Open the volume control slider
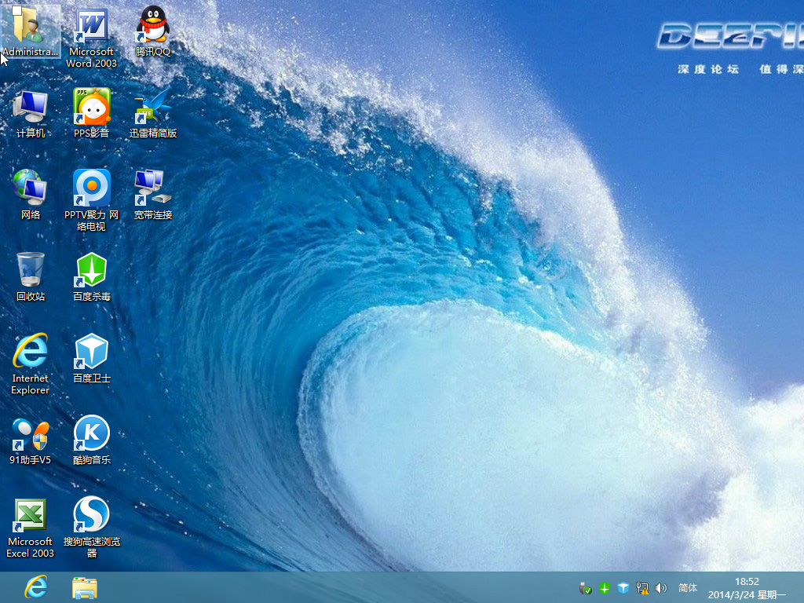 tap(660, 587)
